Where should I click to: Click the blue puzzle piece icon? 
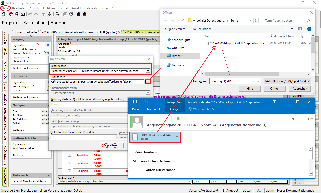click(x=79, y=14)
